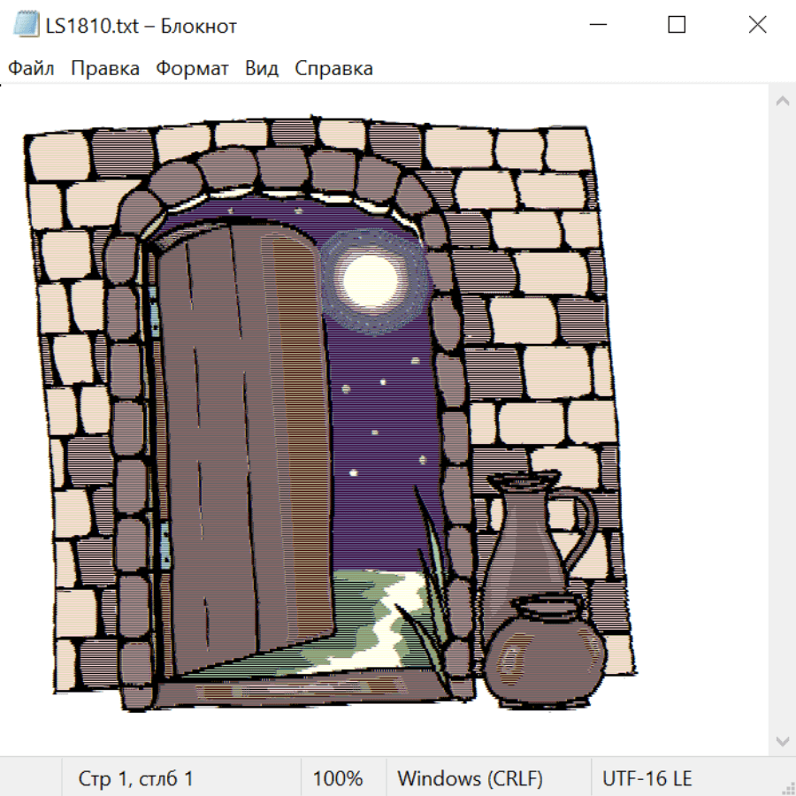Click the Windows (CRLF) line ending indicator
The height and width of the screenshot is (796, 796).
[470, 778]
